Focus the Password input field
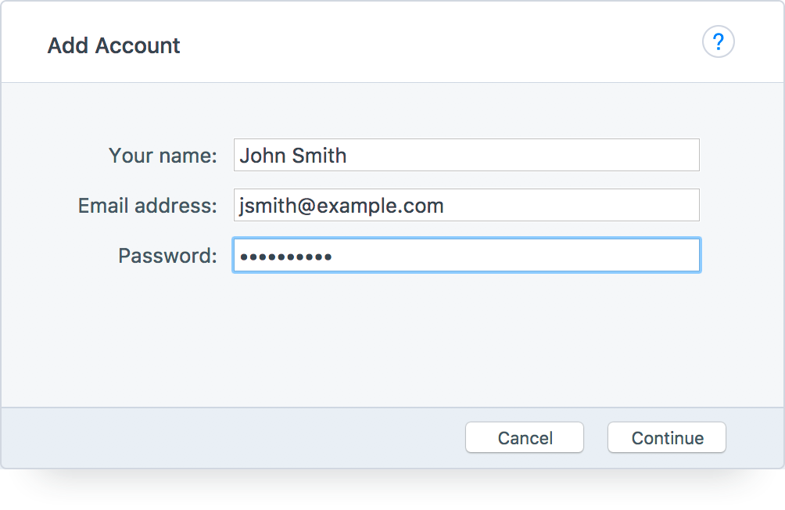785x510 pixels. coord(466,256)
